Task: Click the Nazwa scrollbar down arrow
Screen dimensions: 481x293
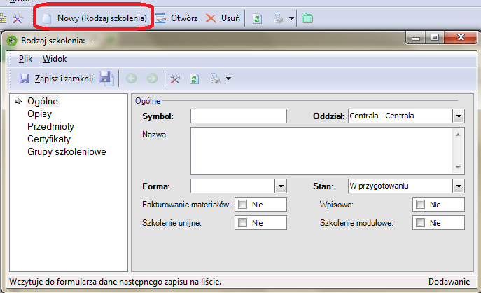Action: coord(458,168)
